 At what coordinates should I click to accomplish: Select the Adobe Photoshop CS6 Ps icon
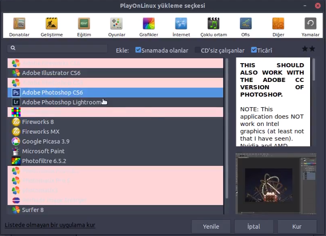point(16,93)
